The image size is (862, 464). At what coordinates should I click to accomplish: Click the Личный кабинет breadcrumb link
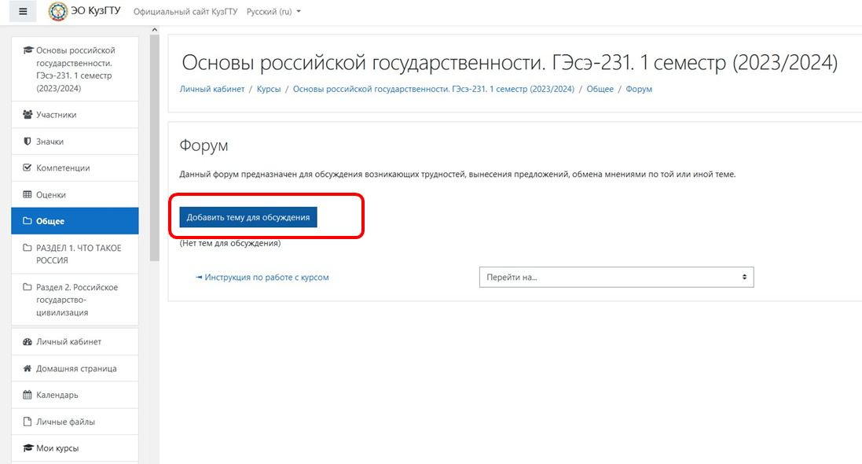pos(211,89)
